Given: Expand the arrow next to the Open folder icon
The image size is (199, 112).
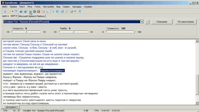Looking at the screenshot, I should [12, 12].
